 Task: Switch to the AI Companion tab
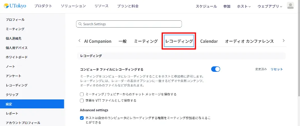pyautogui.click(x=98, y=41)
